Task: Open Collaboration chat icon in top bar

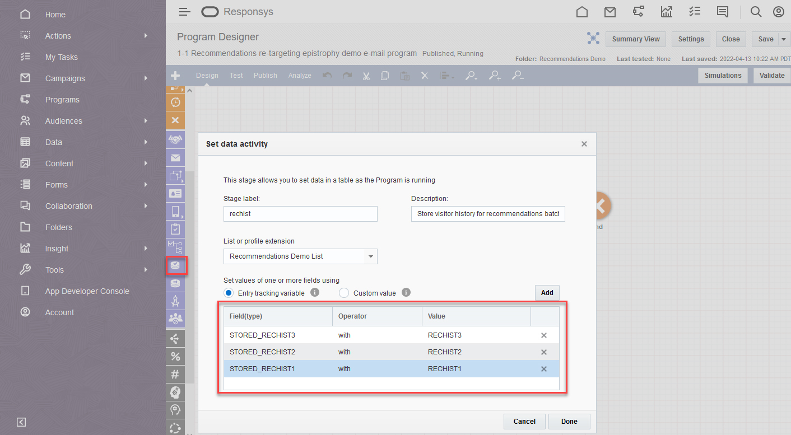Action: [723, 12]
